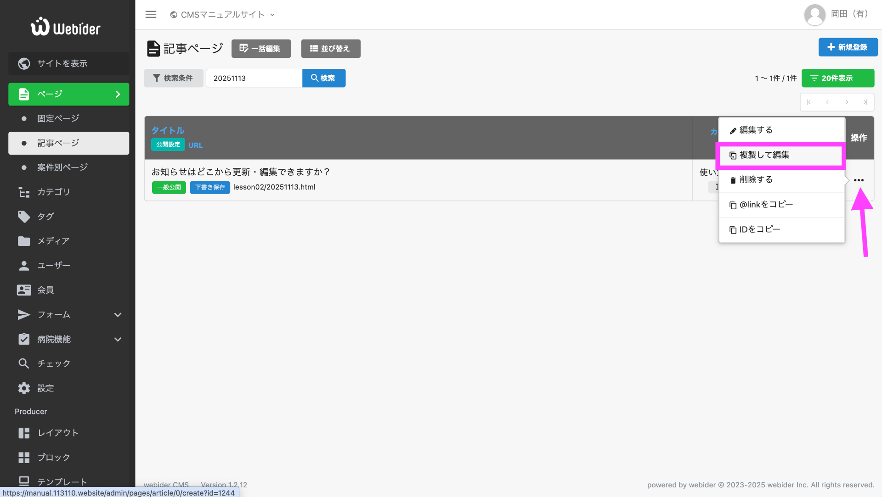Open the メディア folder icon in sidebar

pos(24,241)
